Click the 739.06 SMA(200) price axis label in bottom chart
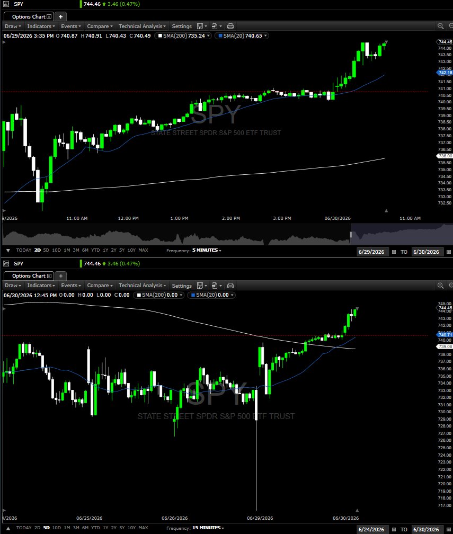 (445, 346)
